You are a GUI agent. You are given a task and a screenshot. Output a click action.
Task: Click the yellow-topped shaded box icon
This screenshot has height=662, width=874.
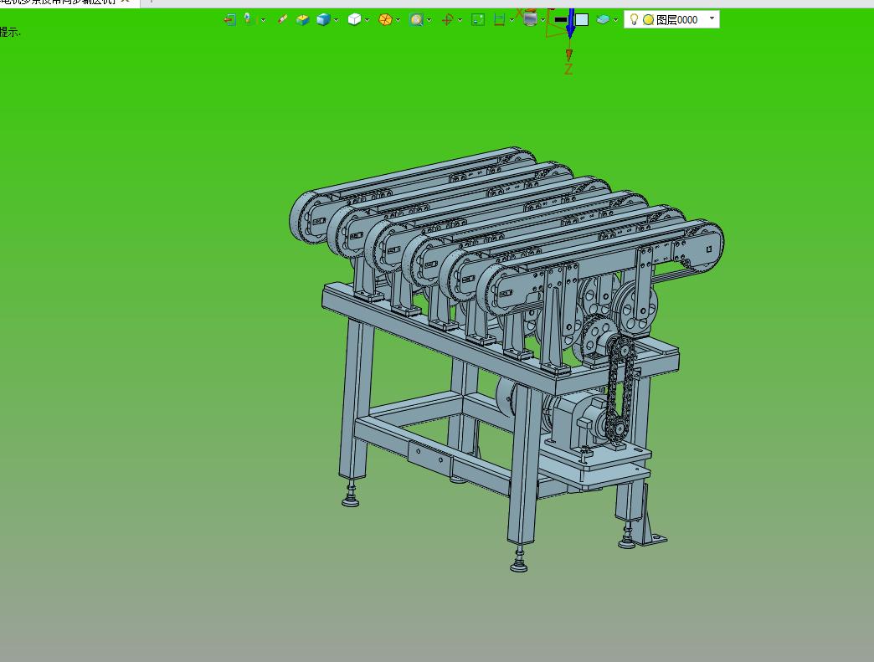pyautogui.click(x=303, y=19)
